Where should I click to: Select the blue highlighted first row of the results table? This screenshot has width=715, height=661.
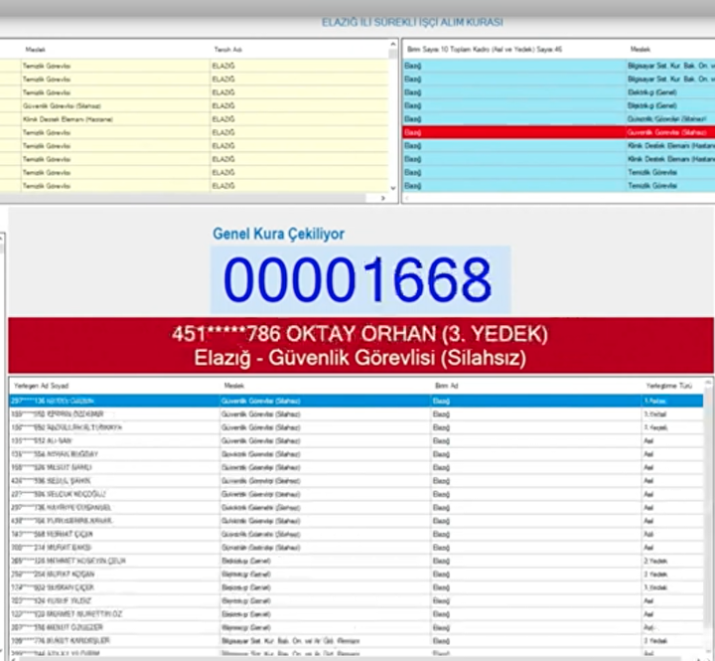click(357, 401)
